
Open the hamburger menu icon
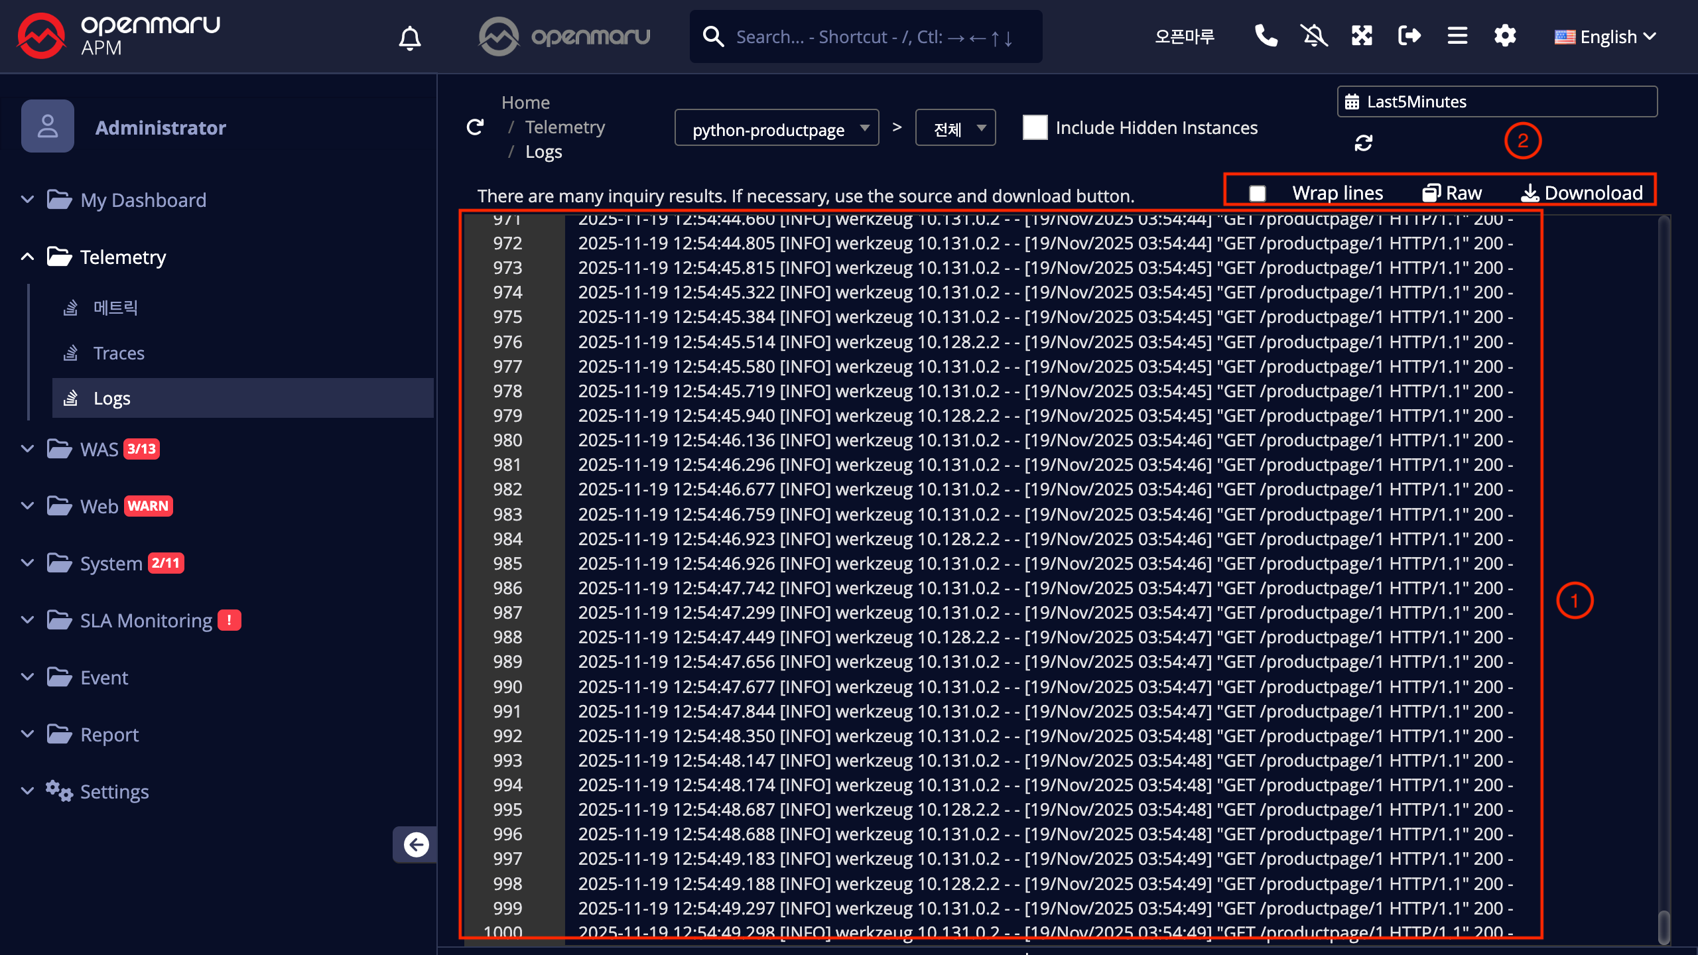(1457, 36)
